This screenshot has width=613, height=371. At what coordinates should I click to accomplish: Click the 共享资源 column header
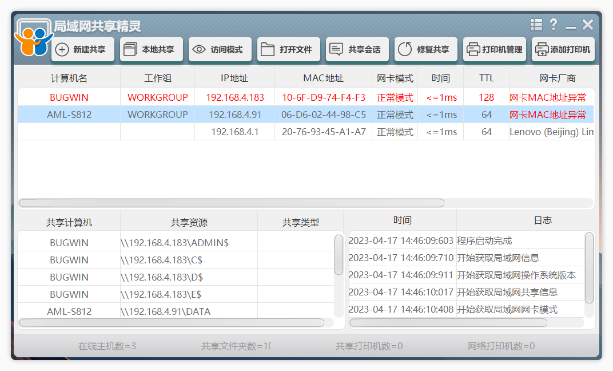point(189,222)
